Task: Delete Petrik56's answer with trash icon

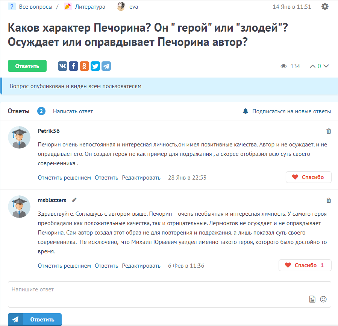Action: point(329,131)
